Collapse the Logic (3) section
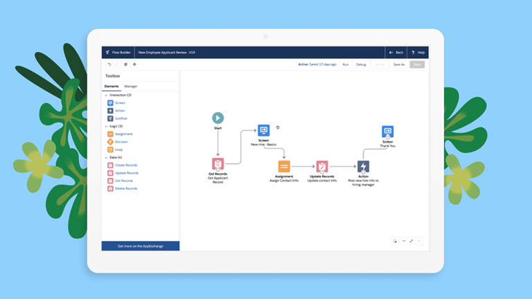 106,127
